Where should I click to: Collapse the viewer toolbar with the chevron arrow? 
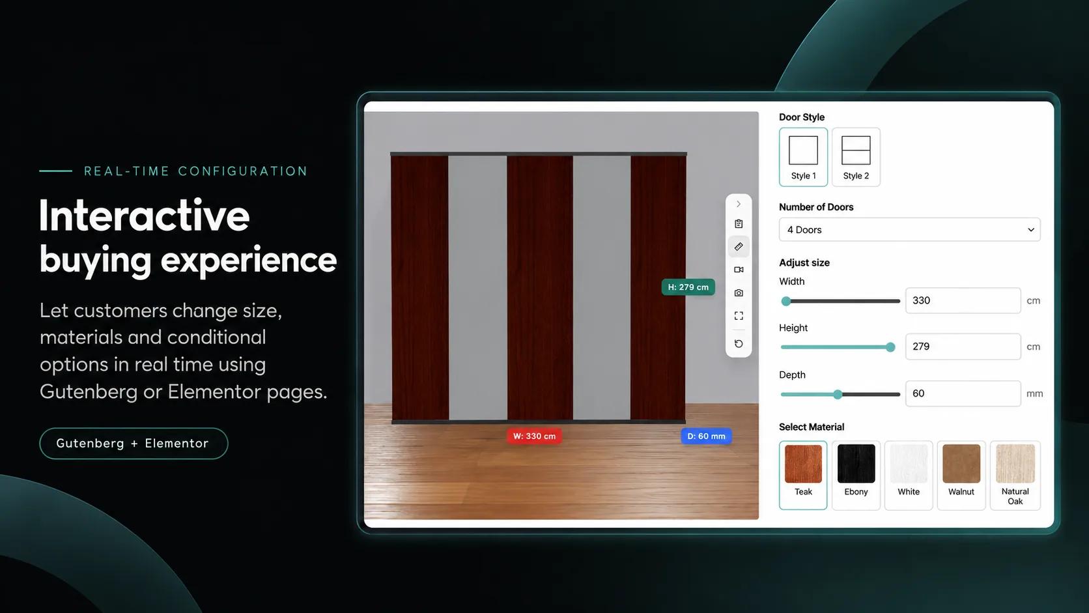pos(739,204)
